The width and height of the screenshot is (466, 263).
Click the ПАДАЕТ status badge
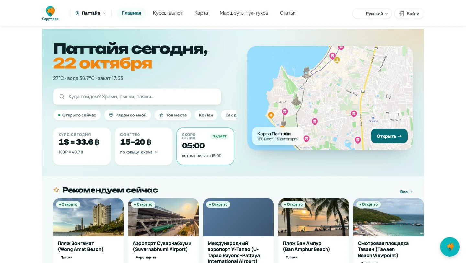219,136
